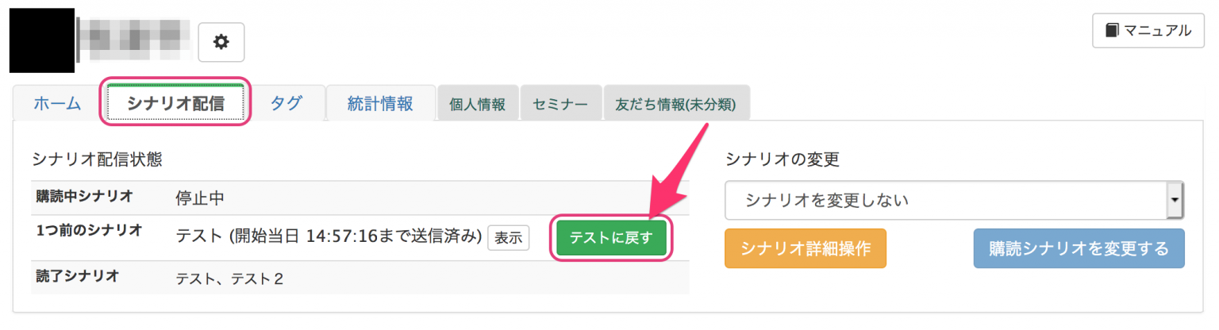Click the blurred friend name
1219x330 pixels.
click(134, 39)
